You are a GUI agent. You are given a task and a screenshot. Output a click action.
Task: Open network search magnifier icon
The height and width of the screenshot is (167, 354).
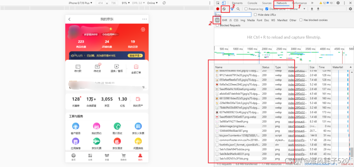238,9
